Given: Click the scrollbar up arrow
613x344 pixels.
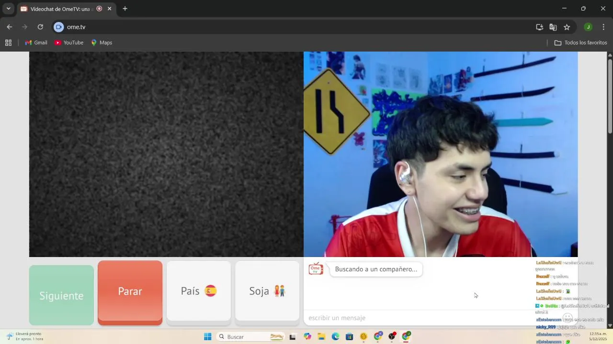Looking at the screenshot, I should pos(610,55).
